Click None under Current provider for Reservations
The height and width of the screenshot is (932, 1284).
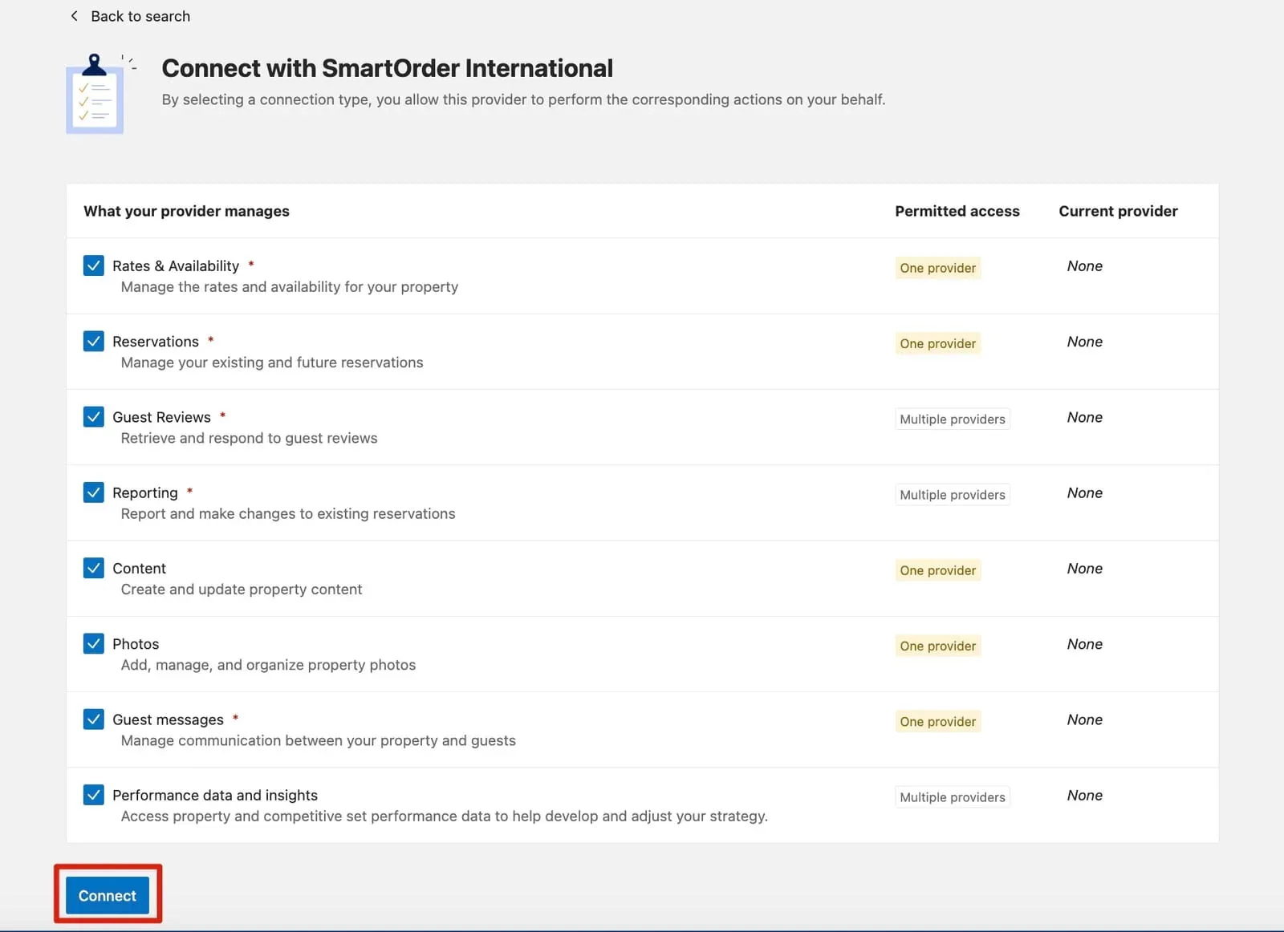[x=1084, y=341]
